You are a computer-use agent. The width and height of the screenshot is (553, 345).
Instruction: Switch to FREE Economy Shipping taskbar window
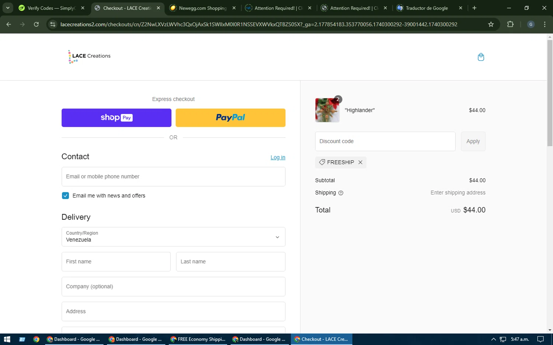pyautogui.click(x=198, y=339)
